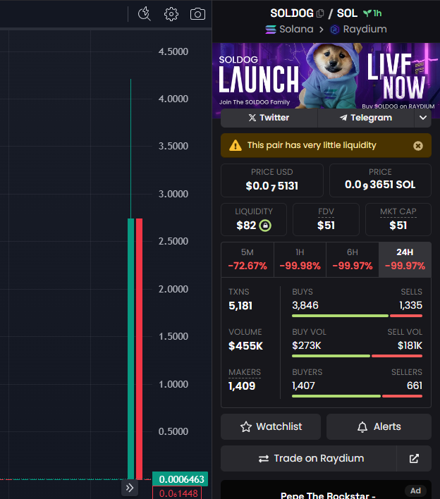
Task: Click the yellow warning triangle icon
Action: click(x=236, y=145)
